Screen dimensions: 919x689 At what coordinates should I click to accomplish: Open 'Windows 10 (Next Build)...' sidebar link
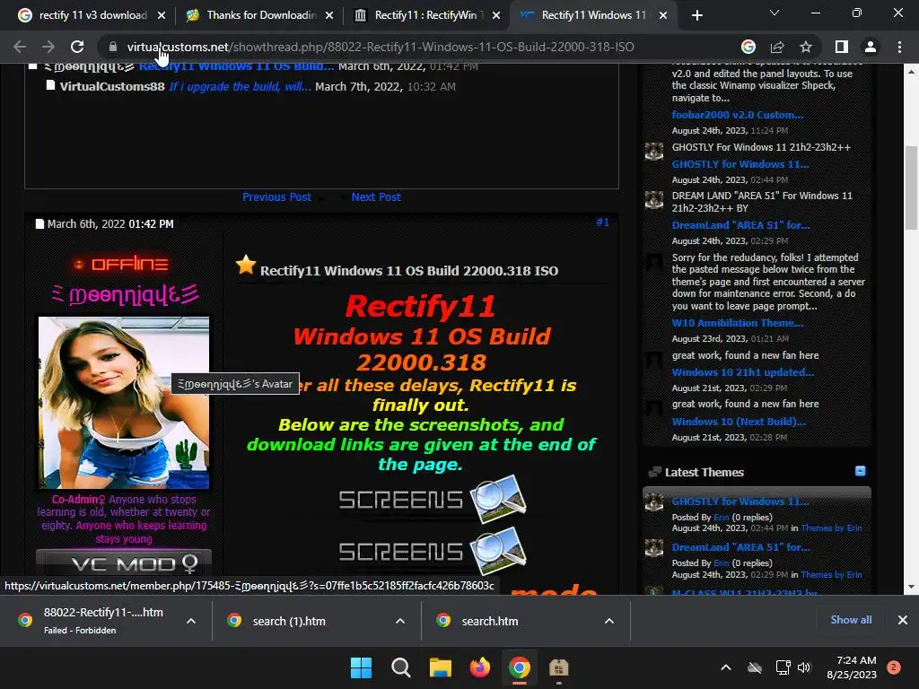point(739,422)
